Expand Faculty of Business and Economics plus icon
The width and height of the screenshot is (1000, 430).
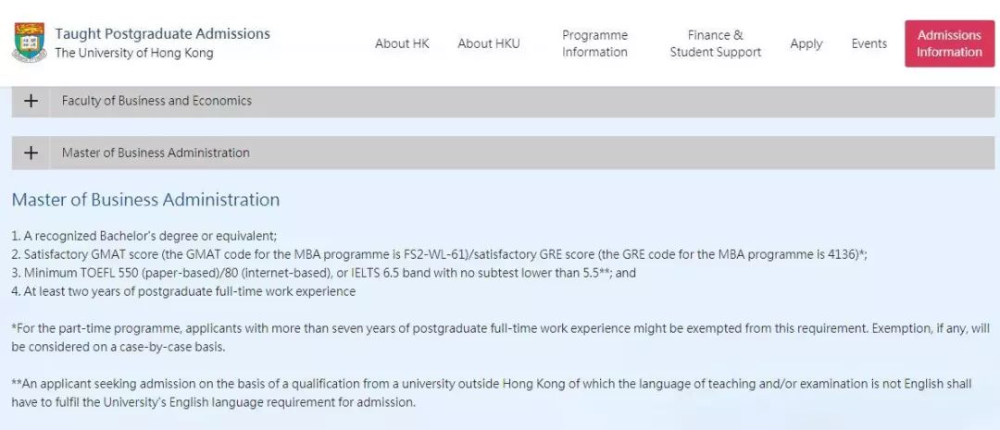31,101
